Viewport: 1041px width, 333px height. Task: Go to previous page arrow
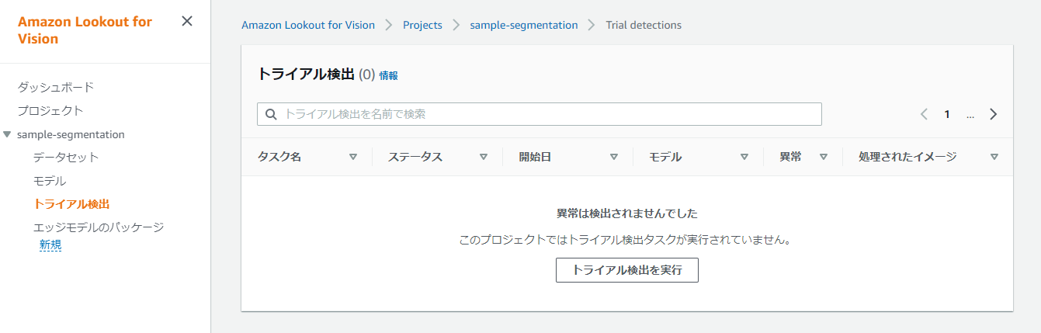(924, 114)
